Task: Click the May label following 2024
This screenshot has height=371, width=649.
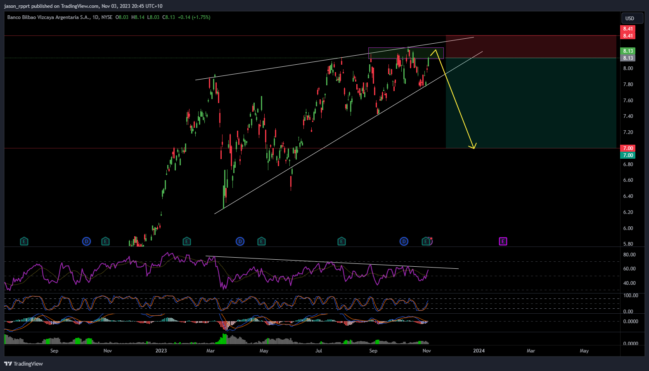Action: [584, 351]
